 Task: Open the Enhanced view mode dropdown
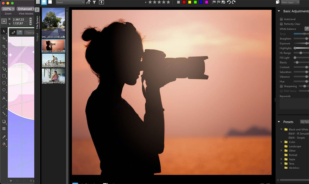point(25,9)
